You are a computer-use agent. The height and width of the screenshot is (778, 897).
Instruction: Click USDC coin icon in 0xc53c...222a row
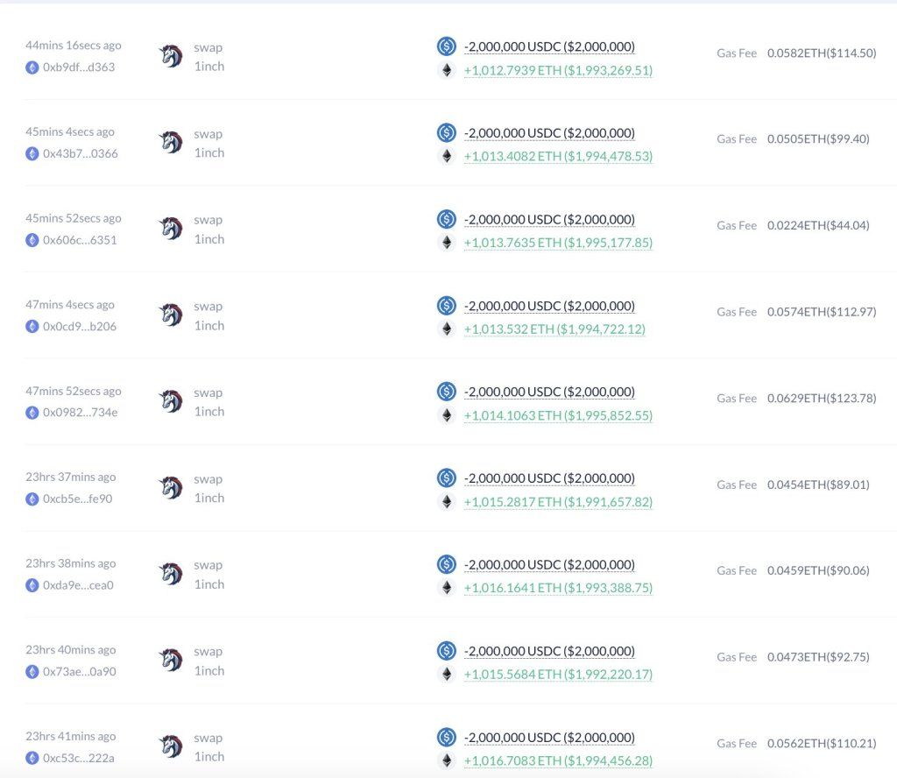click(446, 737)
